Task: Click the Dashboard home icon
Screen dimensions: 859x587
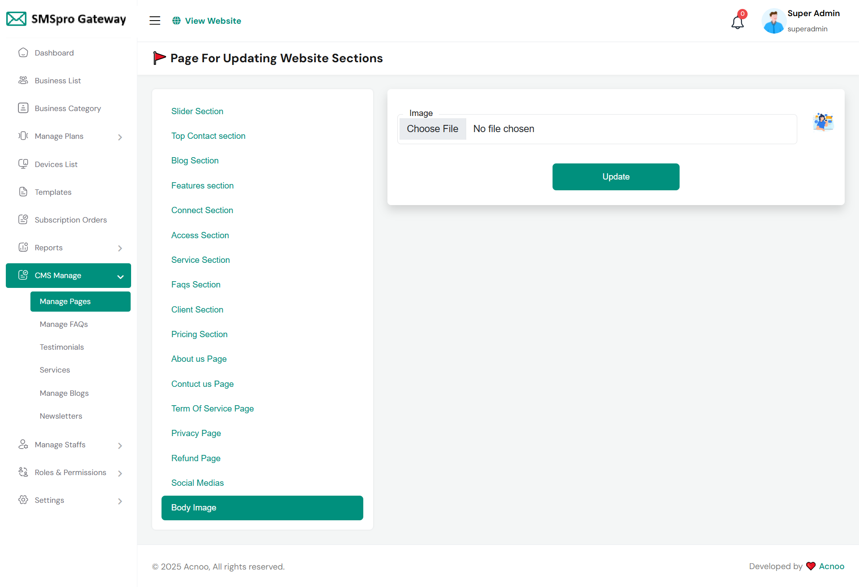Action: point(23,53)
